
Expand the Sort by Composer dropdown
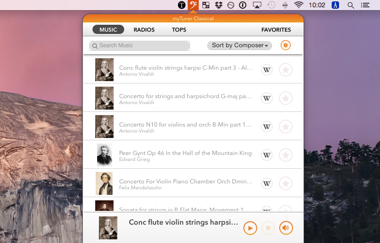tap(240, 45)
